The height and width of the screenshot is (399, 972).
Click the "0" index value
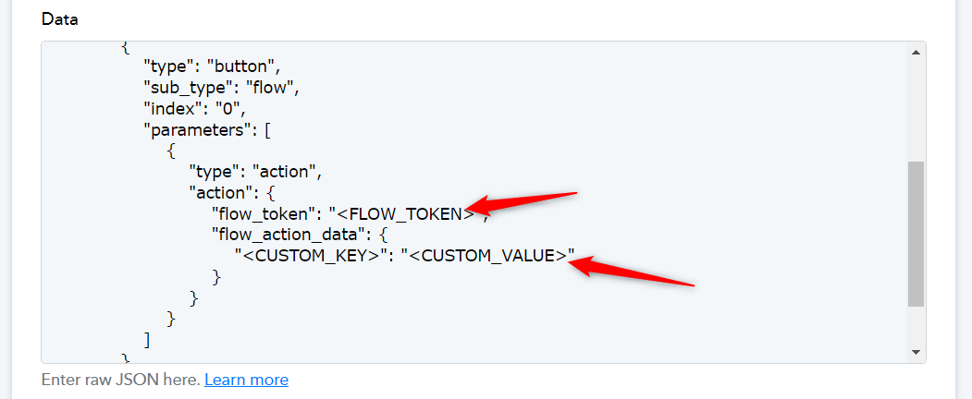[x=231, y=108]
